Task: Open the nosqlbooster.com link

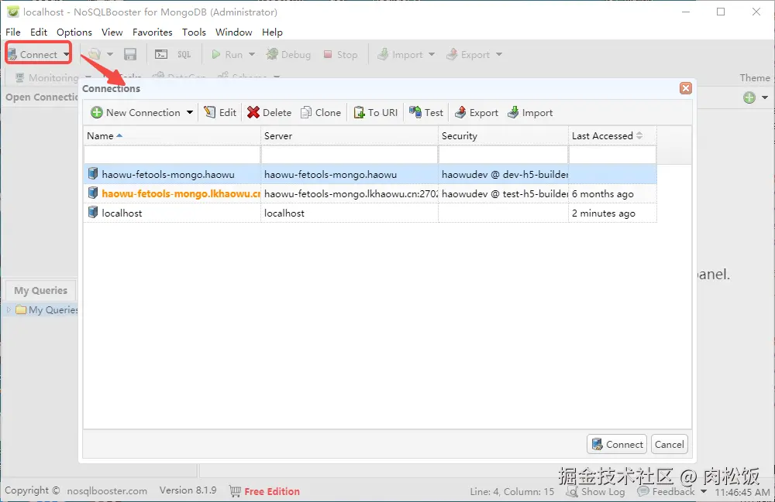Action: [x=107, y=490]
